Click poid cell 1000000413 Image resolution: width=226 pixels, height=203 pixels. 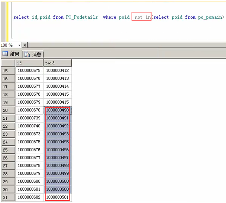pos(58,78)
